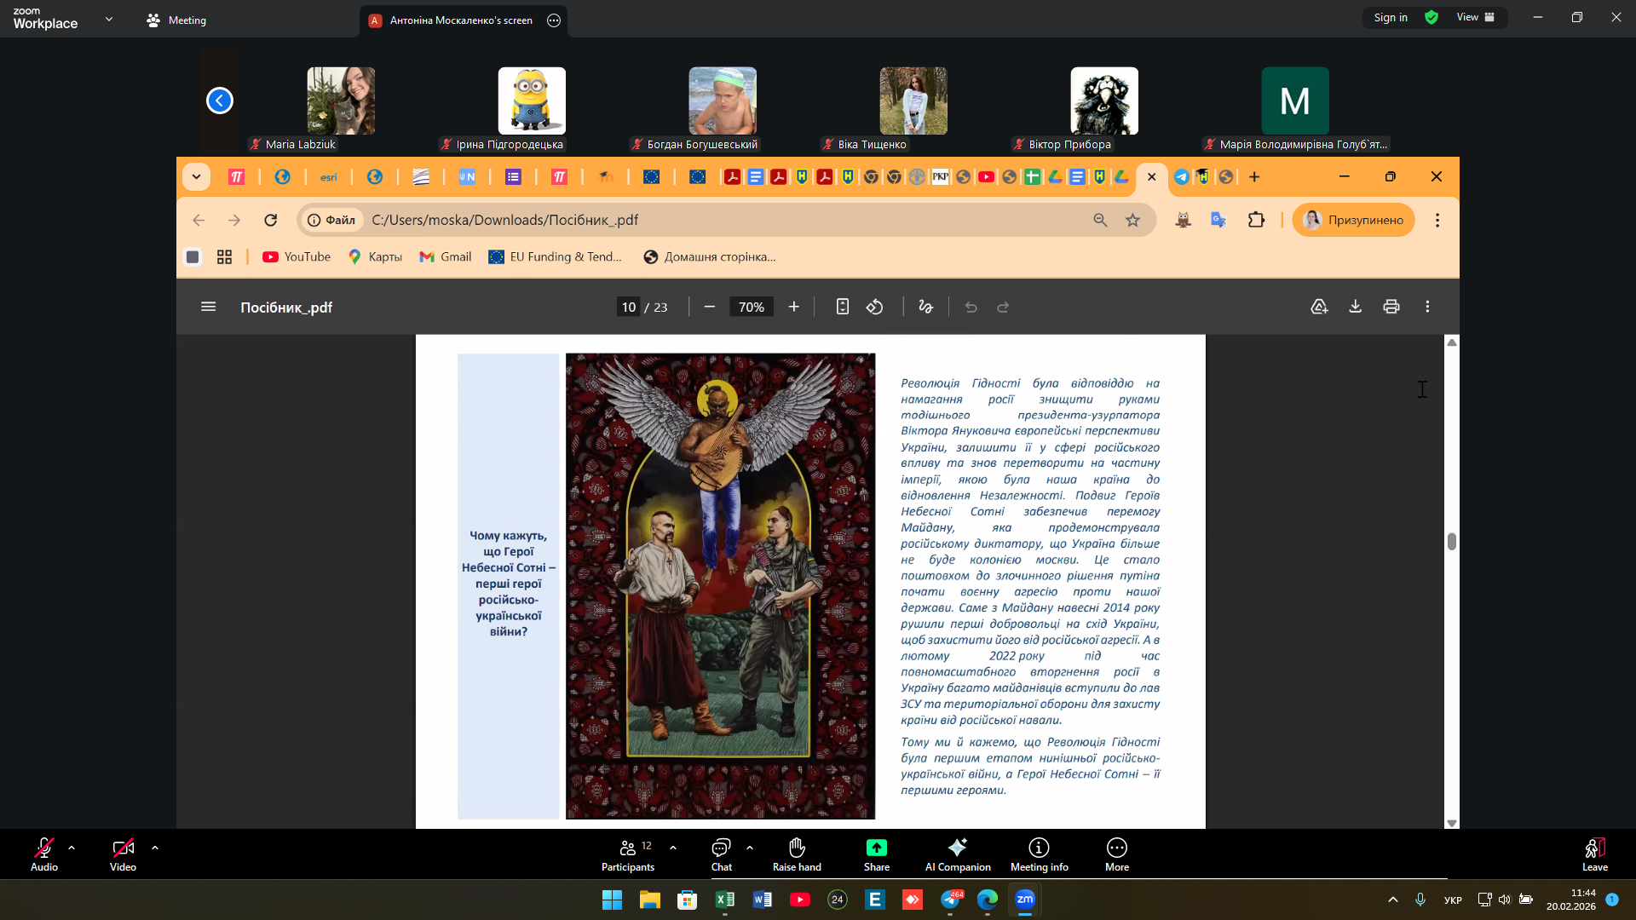Click the PDF vertical scrollbar thumb
1636x920 pixels.
[1451, 542]
